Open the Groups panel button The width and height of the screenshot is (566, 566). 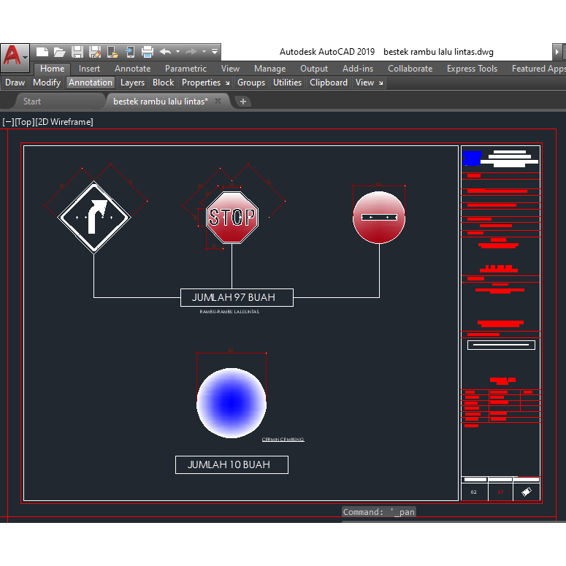coord(251,83)
